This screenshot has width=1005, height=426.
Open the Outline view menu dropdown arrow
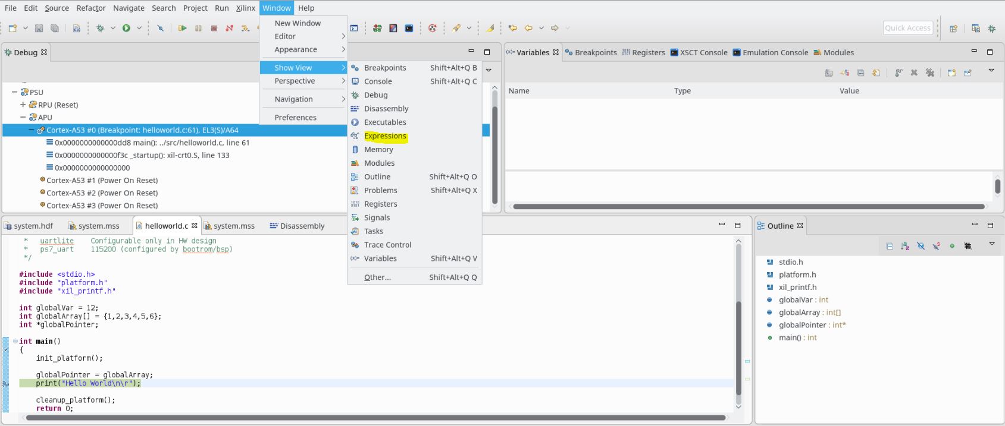(x=991, y=244)
